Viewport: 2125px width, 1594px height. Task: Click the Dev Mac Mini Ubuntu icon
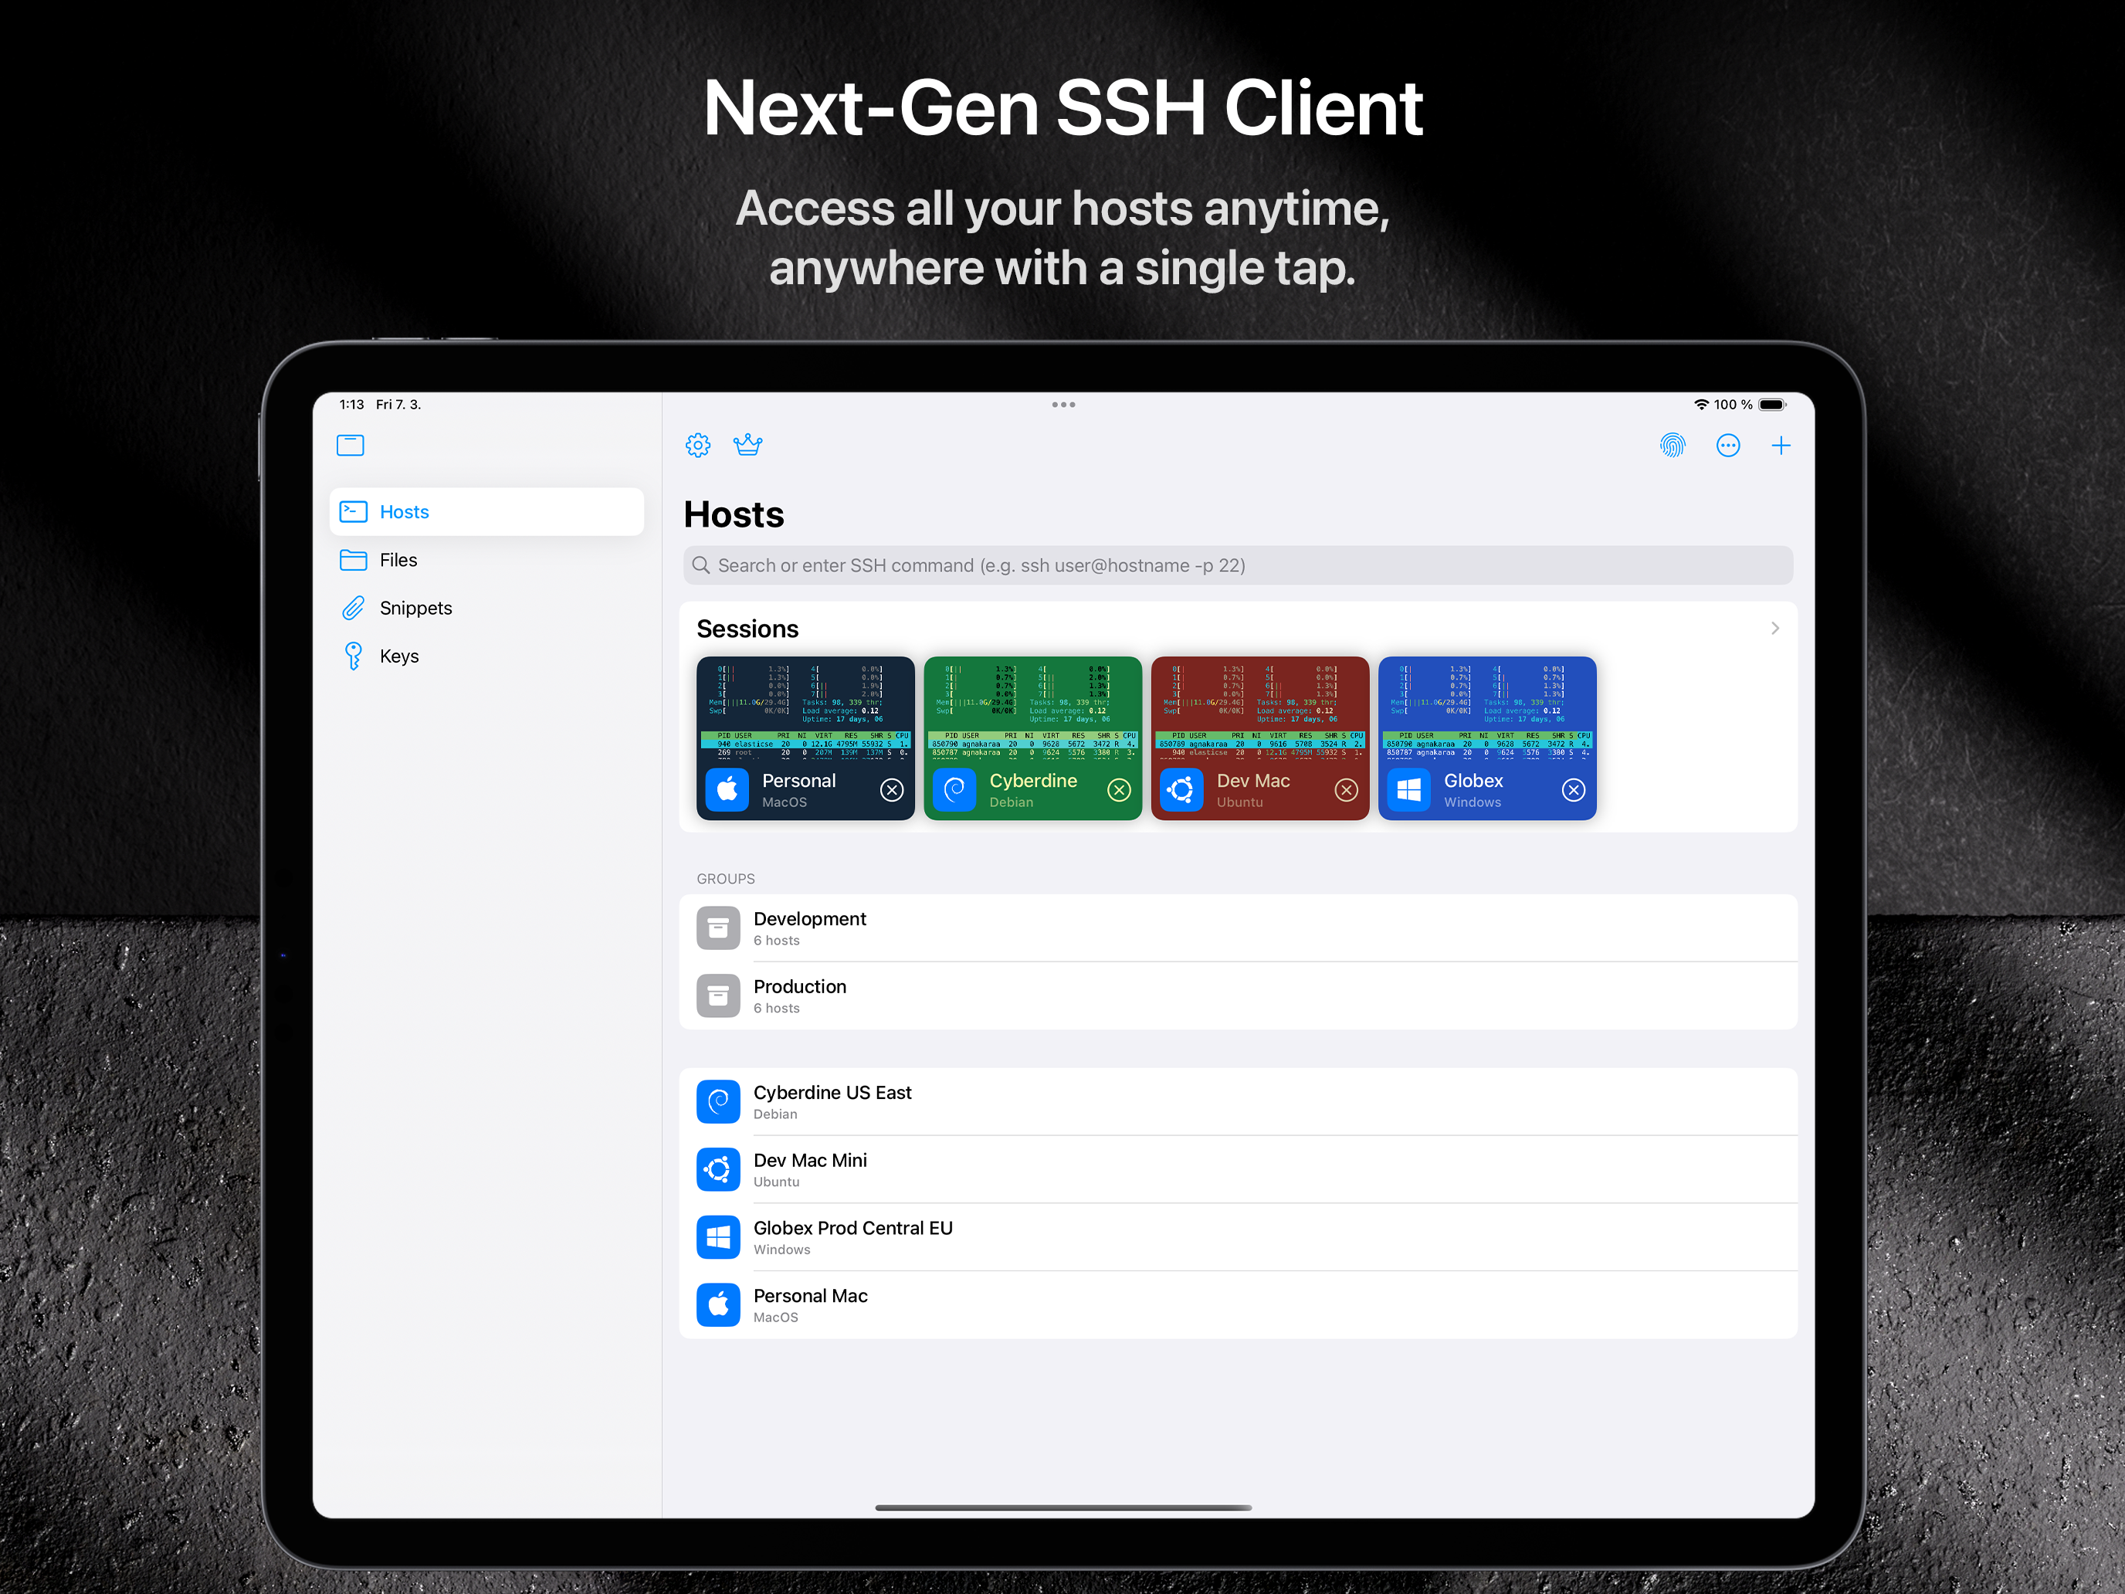pyautogui.click(x=719, y=1169)
